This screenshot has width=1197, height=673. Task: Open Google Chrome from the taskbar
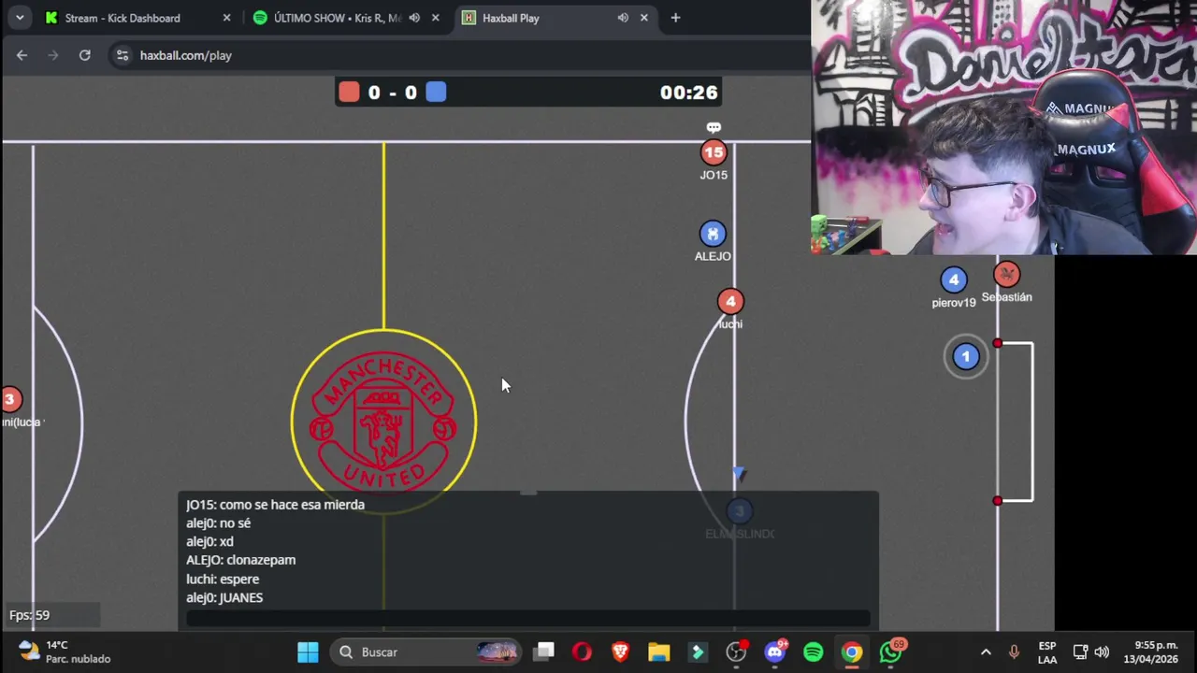(851, 652)
